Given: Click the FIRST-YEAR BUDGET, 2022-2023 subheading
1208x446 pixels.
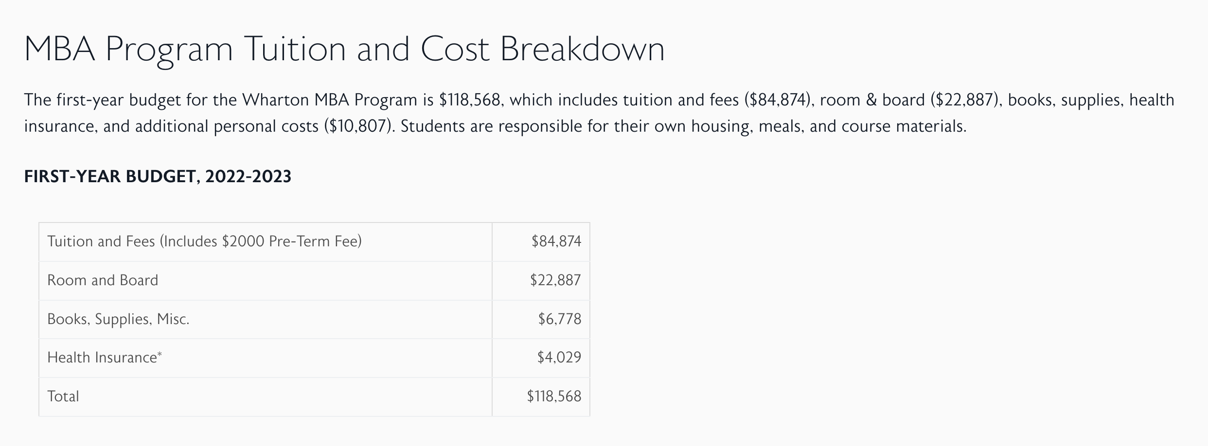Looking at the screenshot, I should click(x=158, y=176).
